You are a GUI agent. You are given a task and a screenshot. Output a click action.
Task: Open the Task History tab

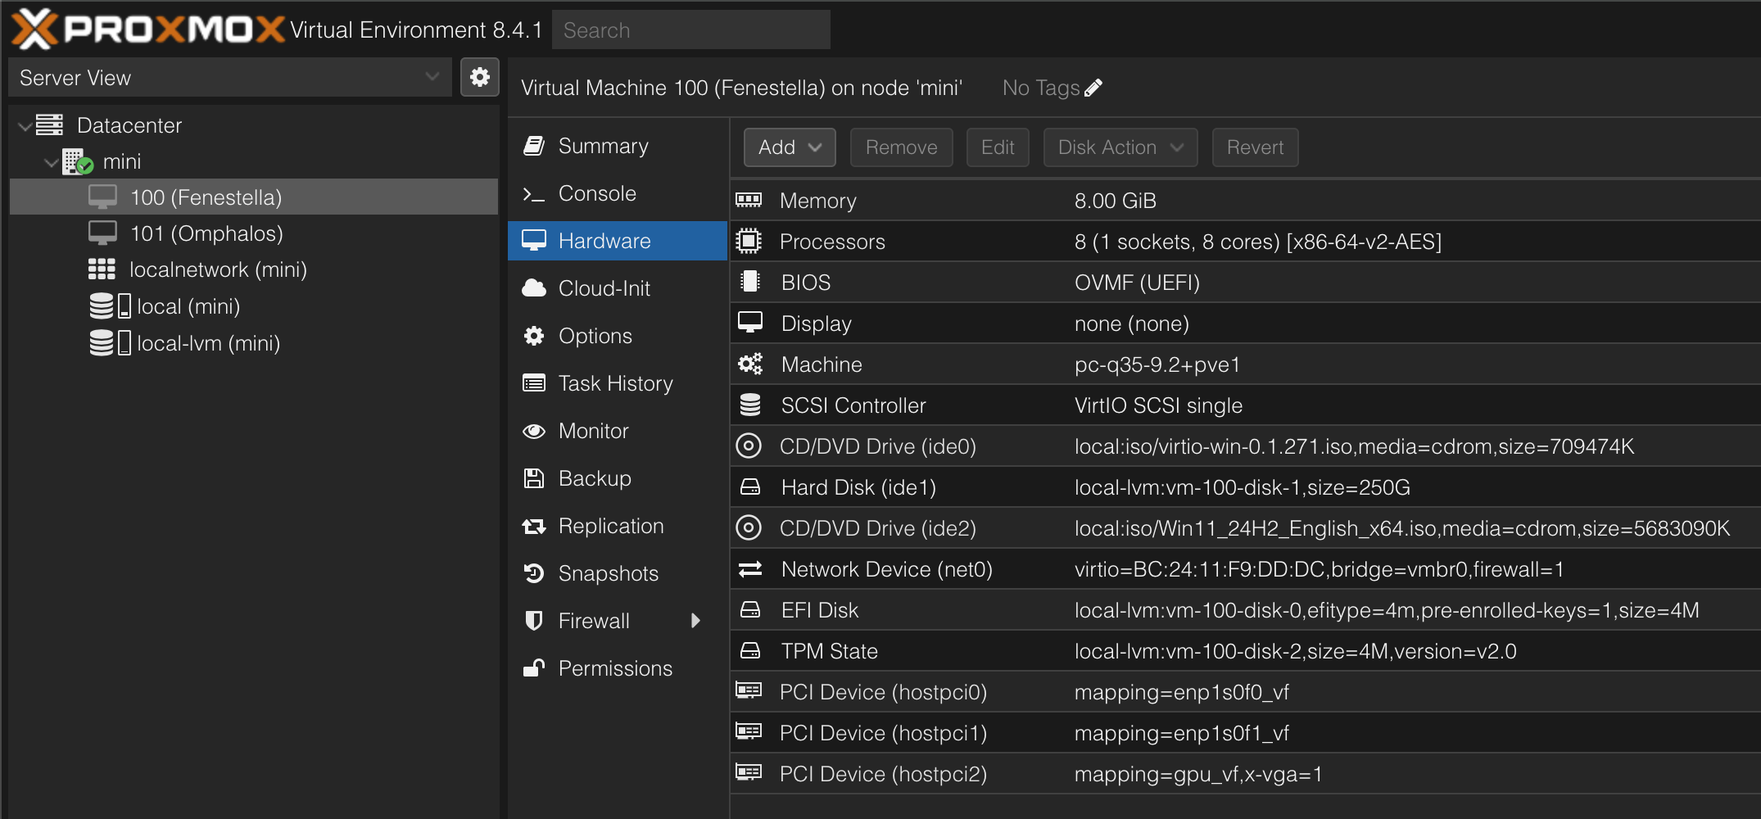[617, 383]
